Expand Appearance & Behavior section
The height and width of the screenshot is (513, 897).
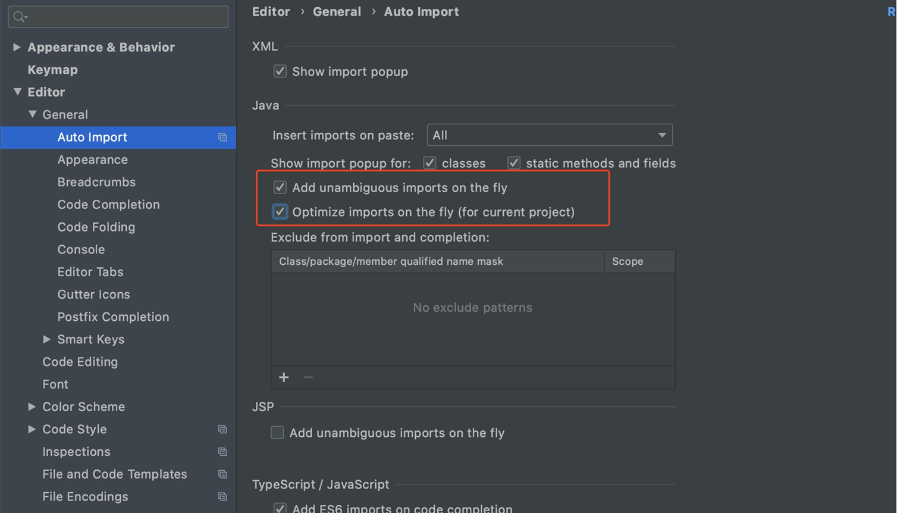point(17,47)
